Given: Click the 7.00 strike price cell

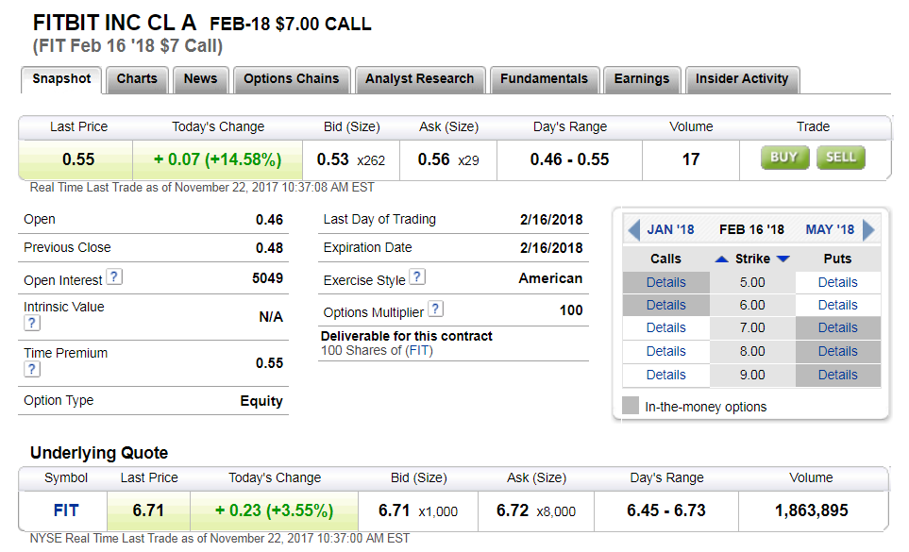Looking at the screenshot, I should tap(752, 328).
